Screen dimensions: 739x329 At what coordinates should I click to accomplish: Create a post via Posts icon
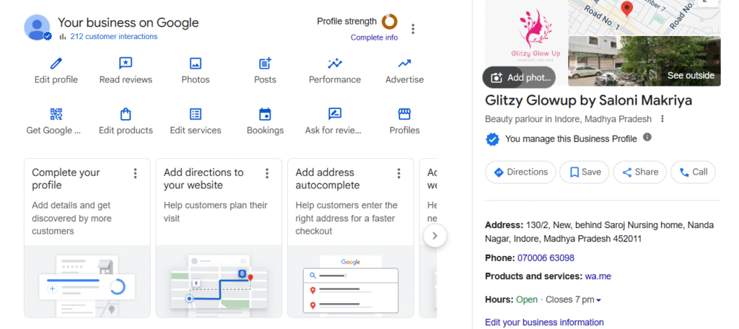coord(266,63)
